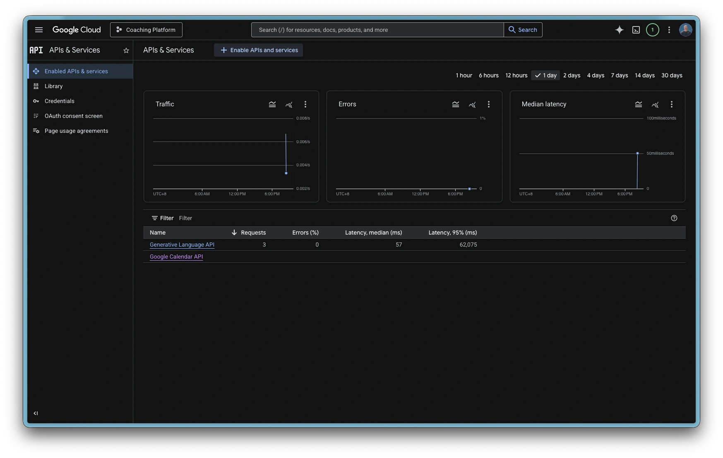Toggle legend on Median latency chart
The width and height of the screenshot is (723, 458).
639,105
